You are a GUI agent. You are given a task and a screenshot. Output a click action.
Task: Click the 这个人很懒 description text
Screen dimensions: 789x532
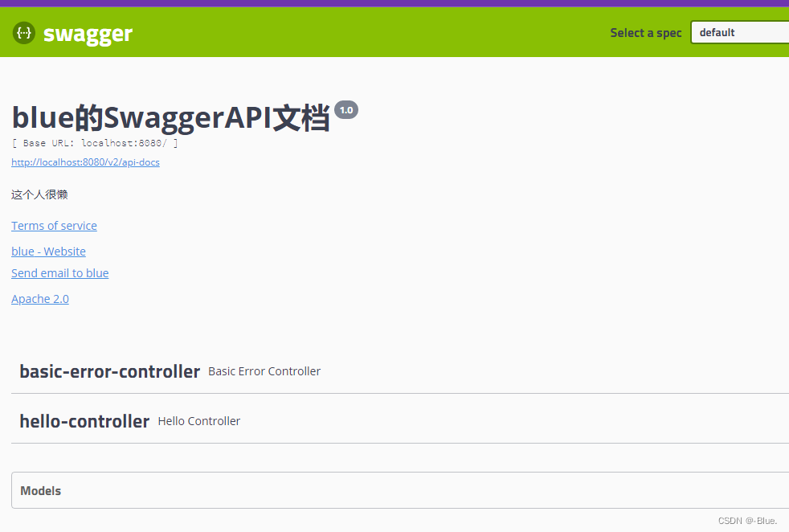click(39, 194)
